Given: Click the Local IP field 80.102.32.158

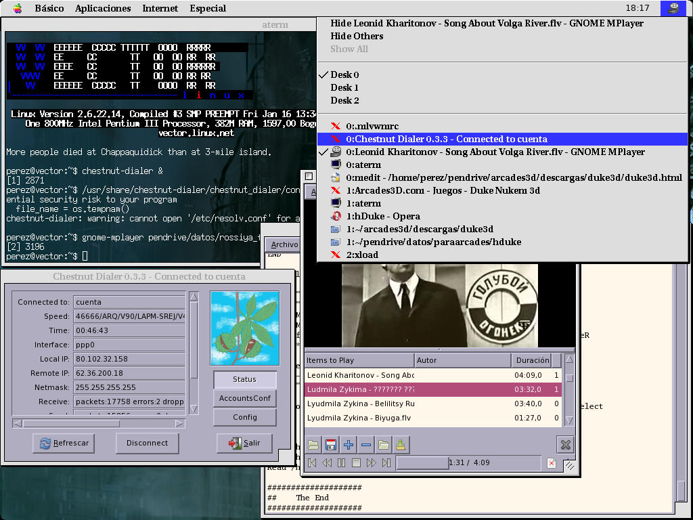Looking at the screenshot, I should (129, 359).
